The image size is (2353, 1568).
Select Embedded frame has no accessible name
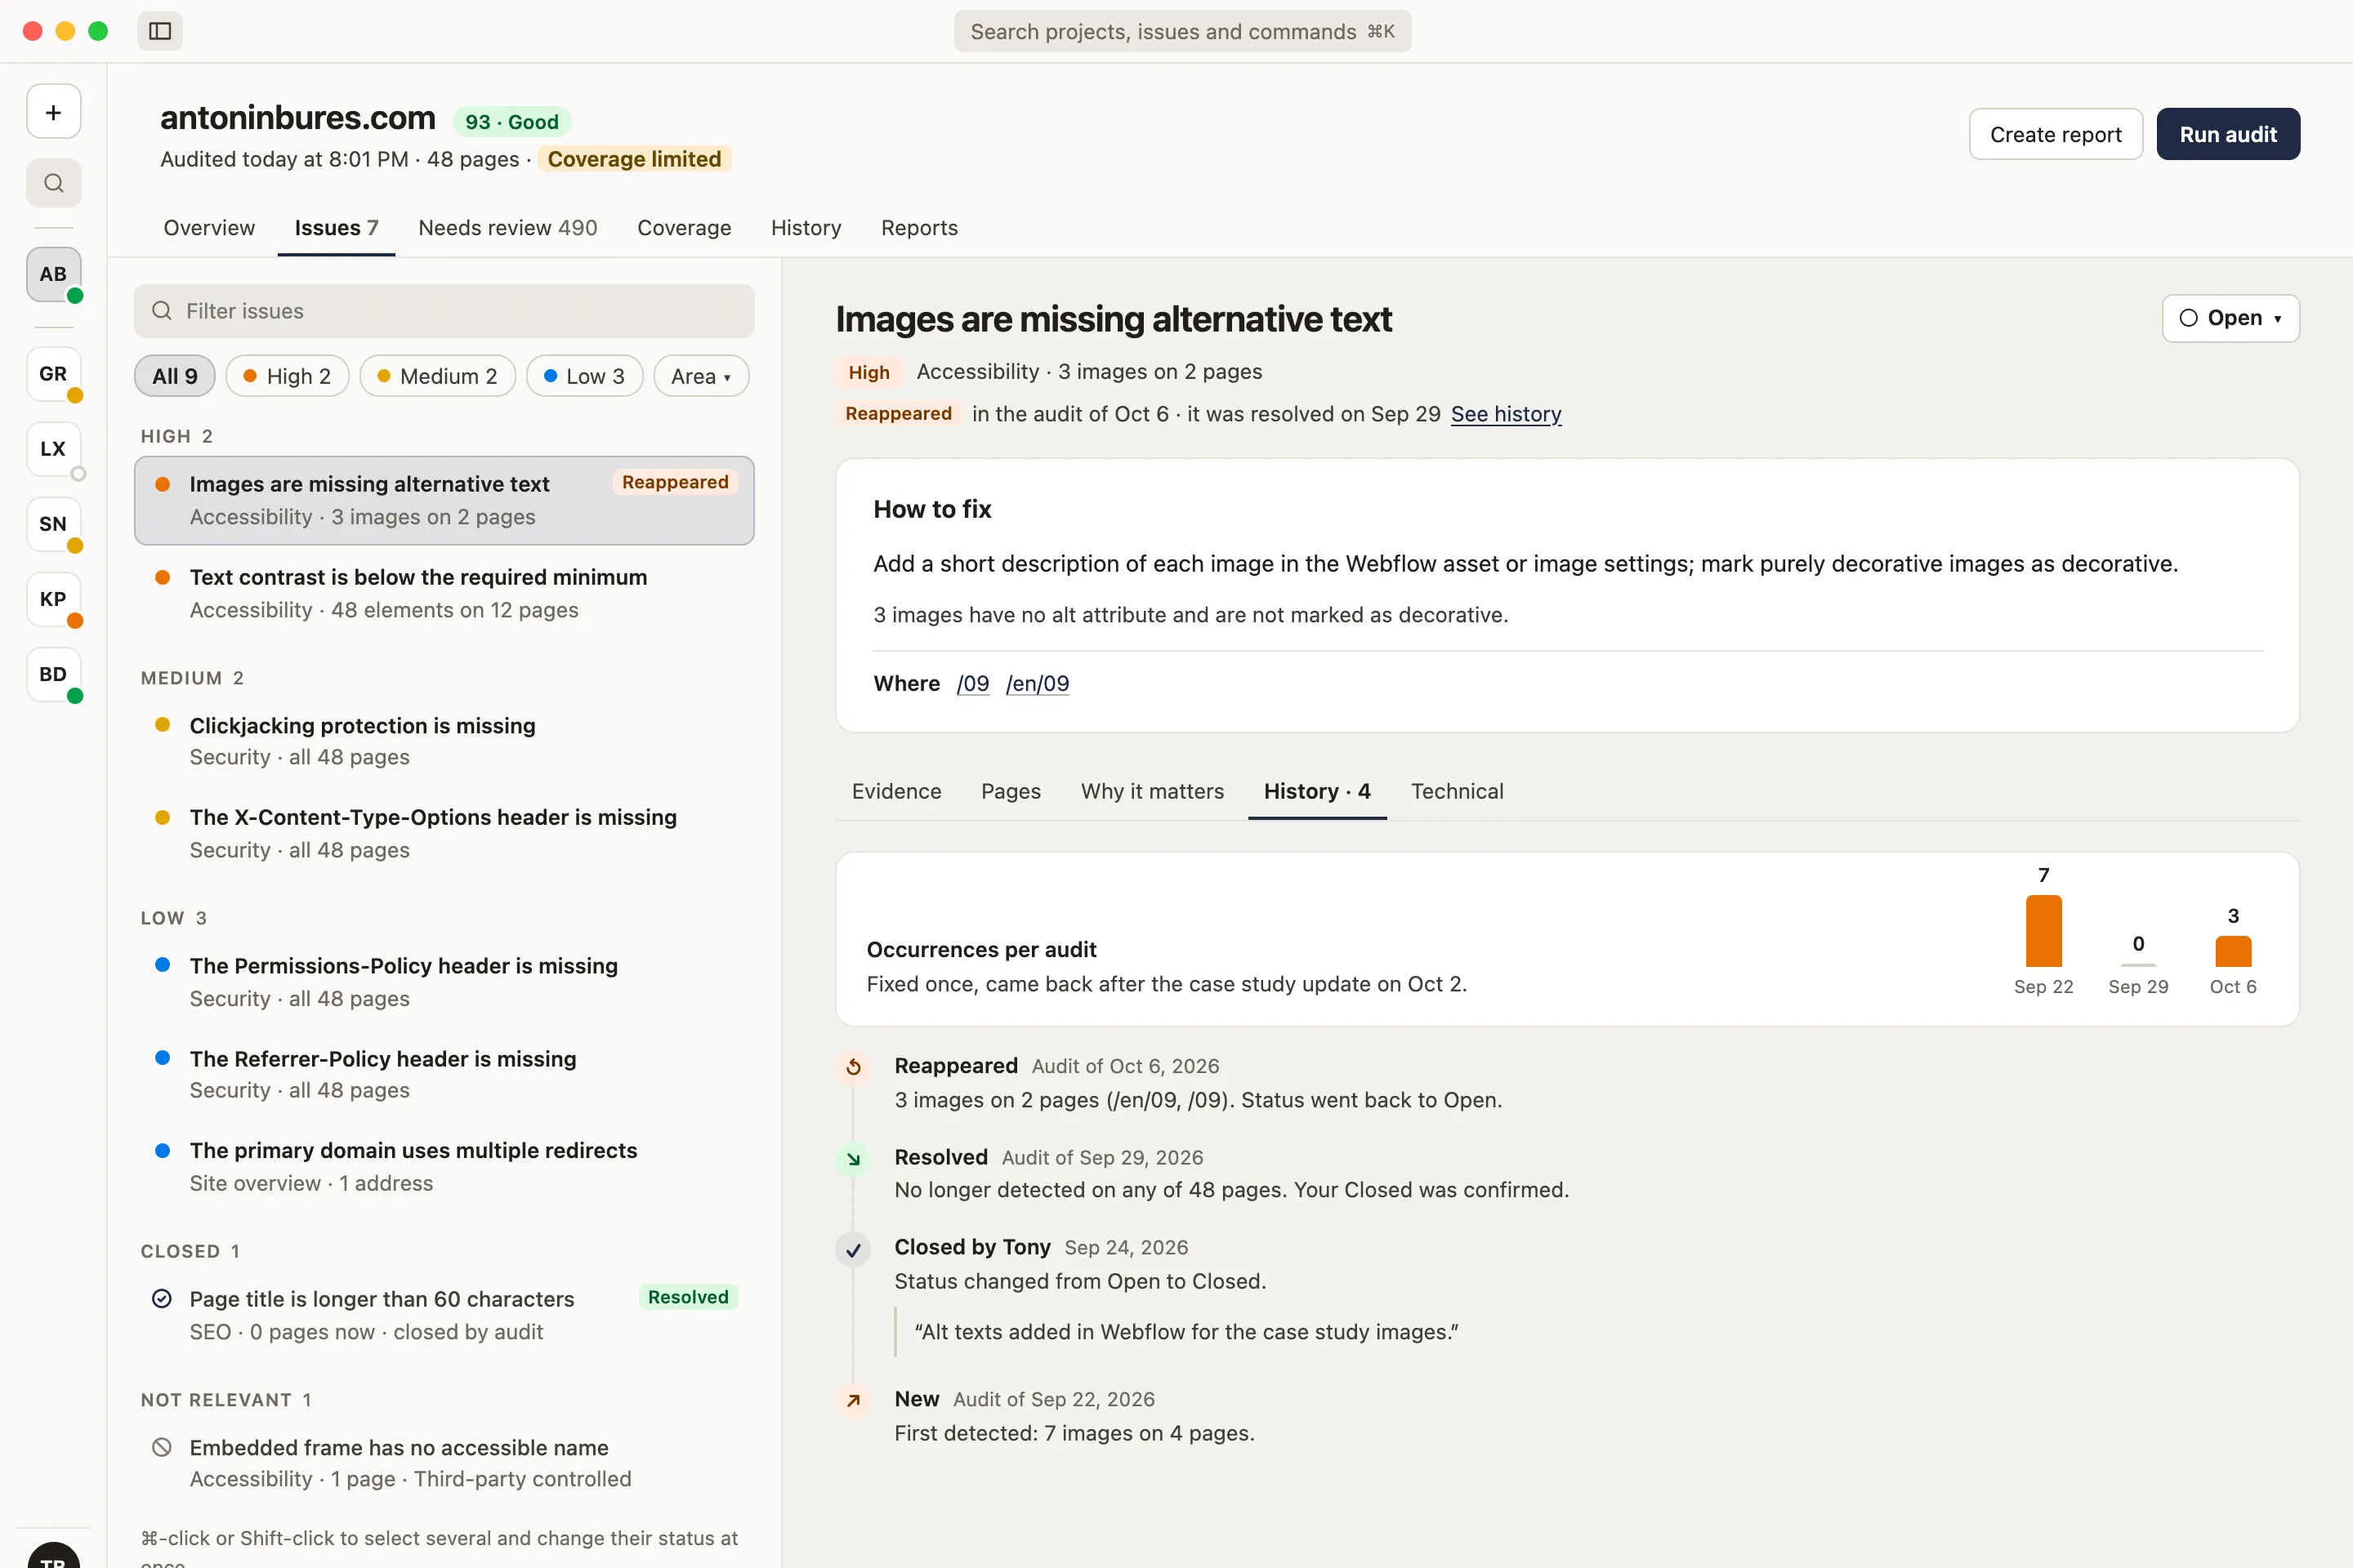(444, 1463)
